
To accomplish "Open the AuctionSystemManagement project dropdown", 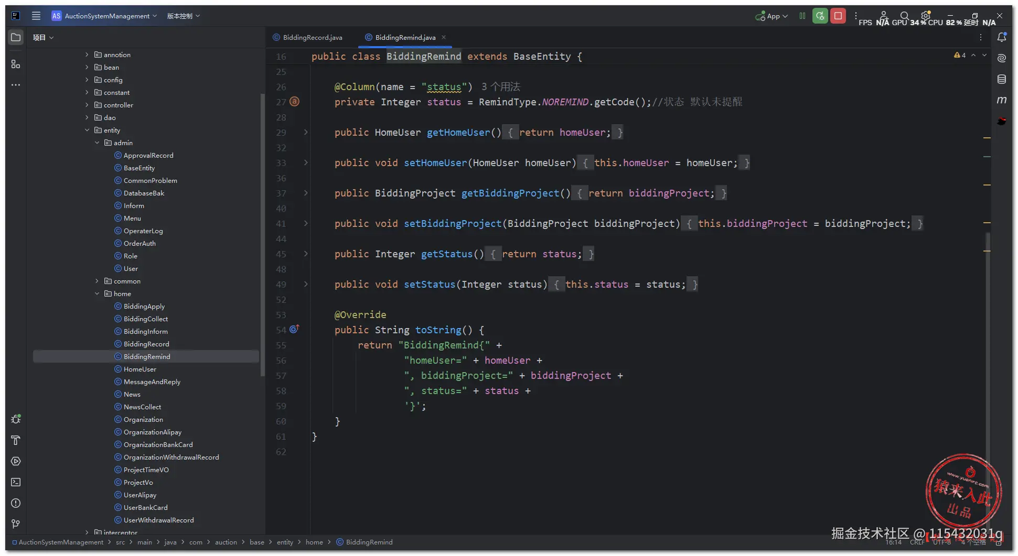I will coord(104,16).
